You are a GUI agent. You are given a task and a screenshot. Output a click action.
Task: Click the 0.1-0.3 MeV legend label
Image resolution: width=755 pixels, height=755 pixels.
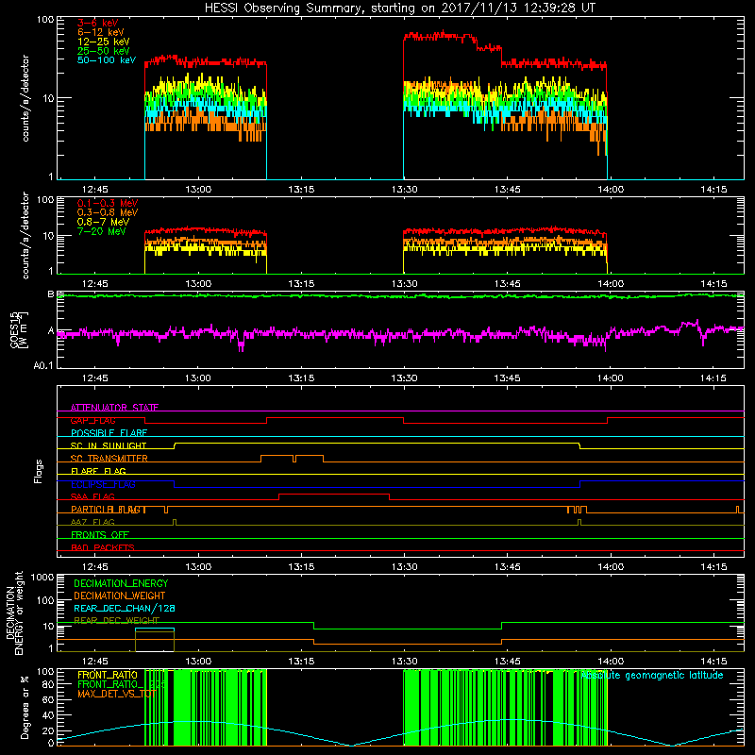click(108, 203)
